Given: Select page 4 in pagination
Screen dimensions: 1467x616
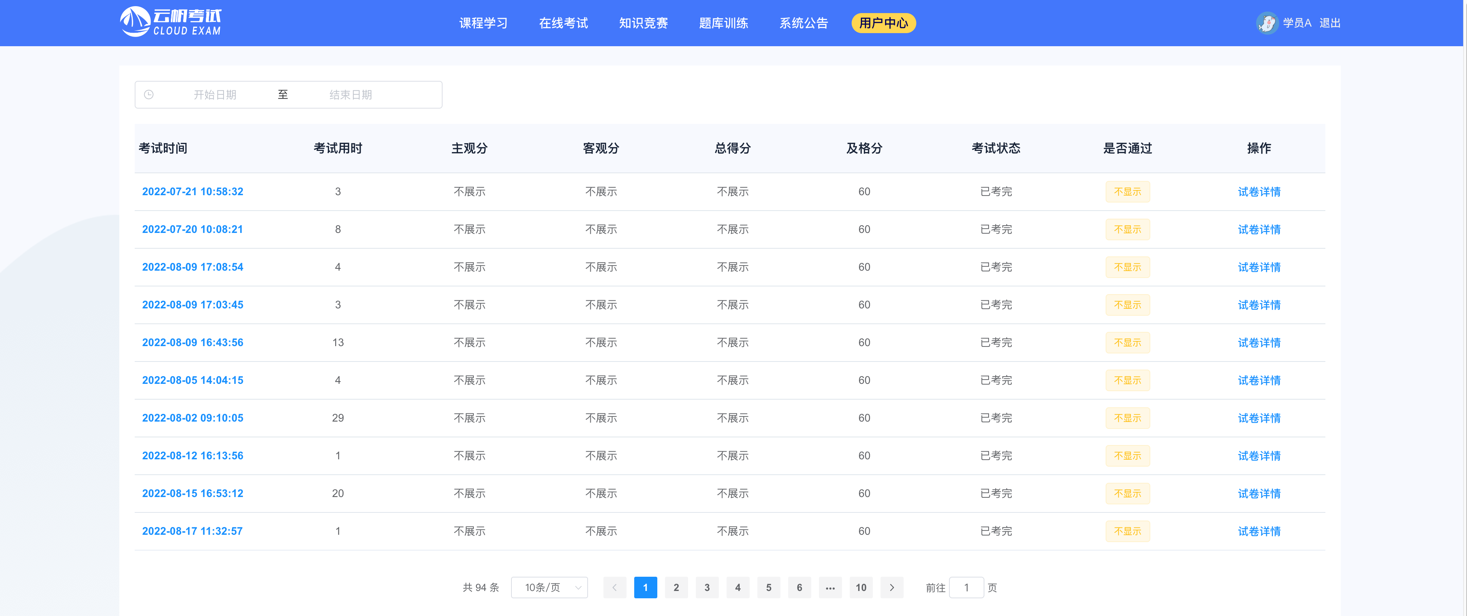Looking at the screenshot, I should [737, 588].
